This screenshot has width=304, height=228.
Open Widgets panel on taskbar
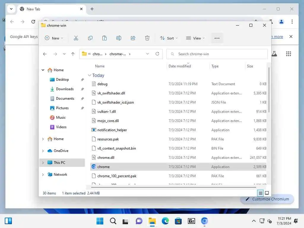coord(8,221)
